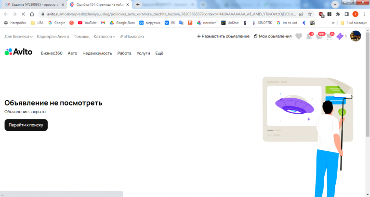The image size is (370, 197).
Task: Open favorites heart icon
Action: [299, 36]
